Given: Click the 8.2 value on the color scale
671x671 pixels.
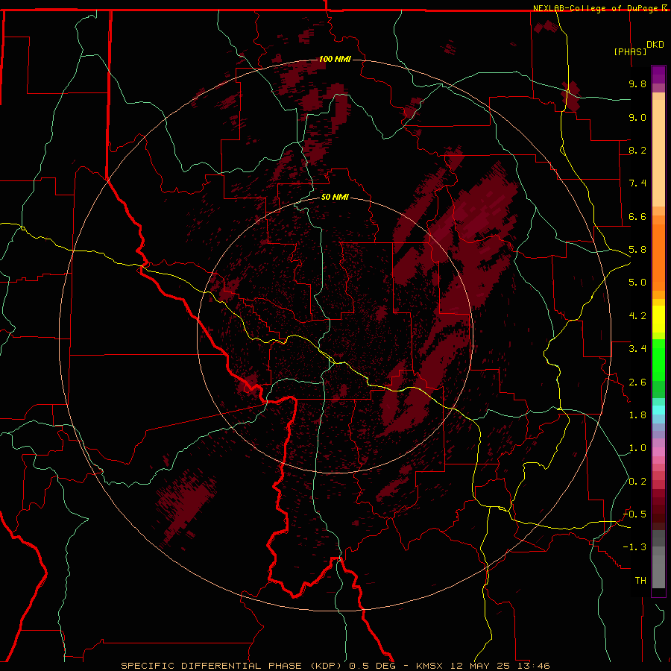Looking at the screenshot, I should (x=637, y=150).
